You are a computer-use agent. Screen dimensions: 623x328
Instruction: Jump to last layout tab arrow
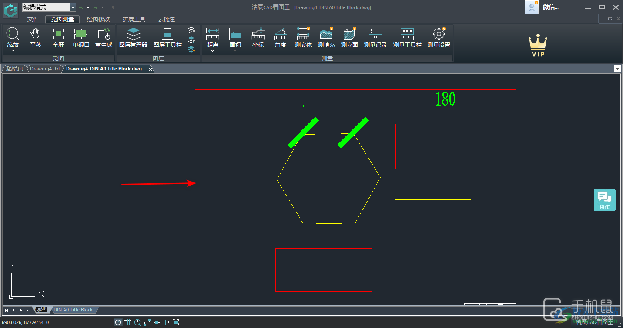click(x=28, y=310)
